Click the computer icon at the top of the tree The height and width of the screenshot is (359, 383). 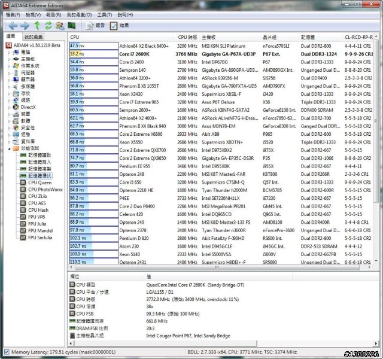tap(16, 52)
